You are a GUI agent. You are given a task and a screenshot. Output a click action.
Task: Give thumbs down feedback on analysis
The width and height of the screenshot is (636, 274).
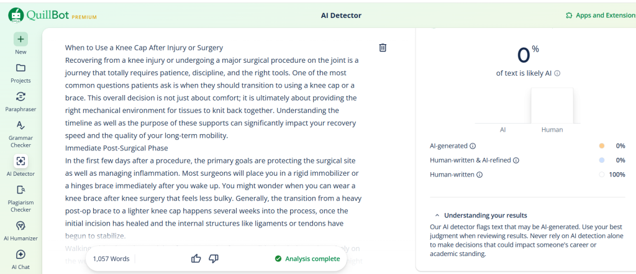pyautogui.click(x=213, y=258)
